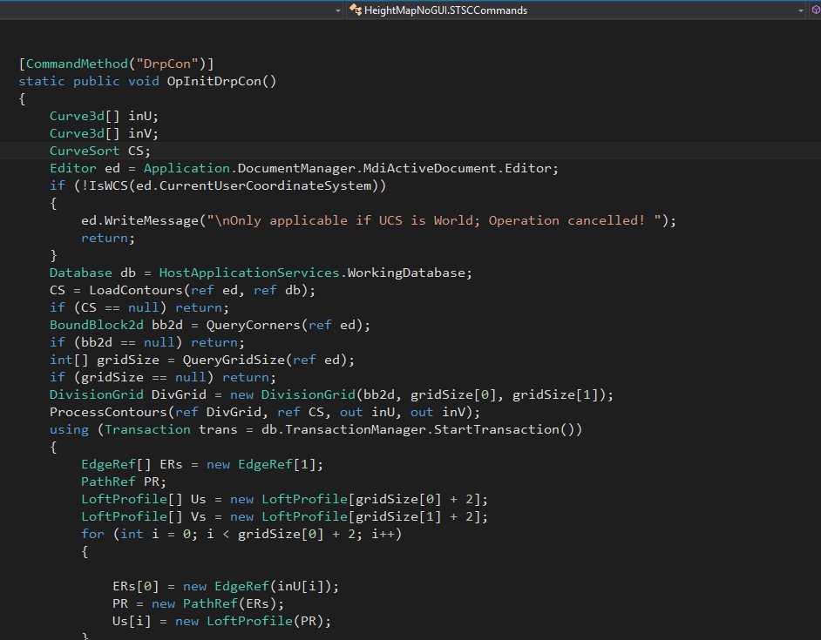The image size is (821, 640).
Task: Click the StartTransaction method call
Action: (x=497, y=429)
